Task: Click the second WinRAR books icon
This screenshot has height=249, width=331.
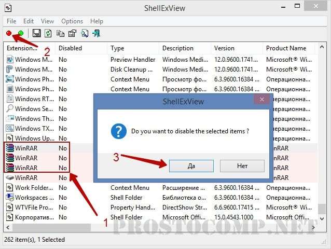Action: tap(10, 158)
